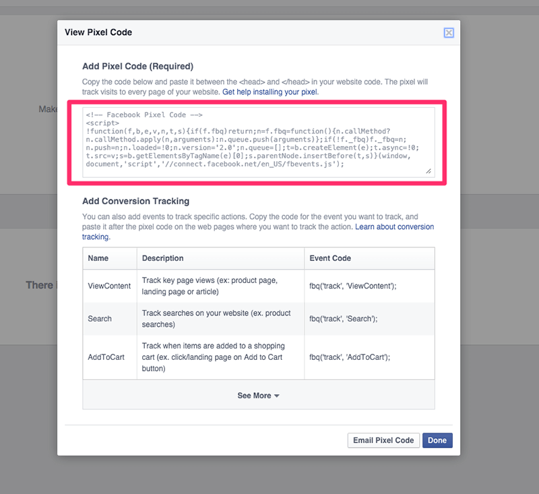Viewport: 539px width, 494px height.
Task: Select the Facebook pixel code text area
Action: click(x=258, y=142)
